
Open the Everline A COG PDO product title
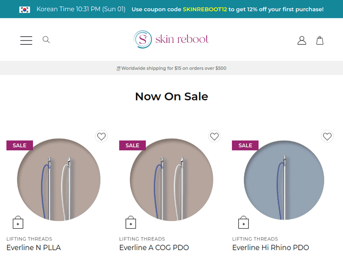pyautogui.click(x=154, y=247)
